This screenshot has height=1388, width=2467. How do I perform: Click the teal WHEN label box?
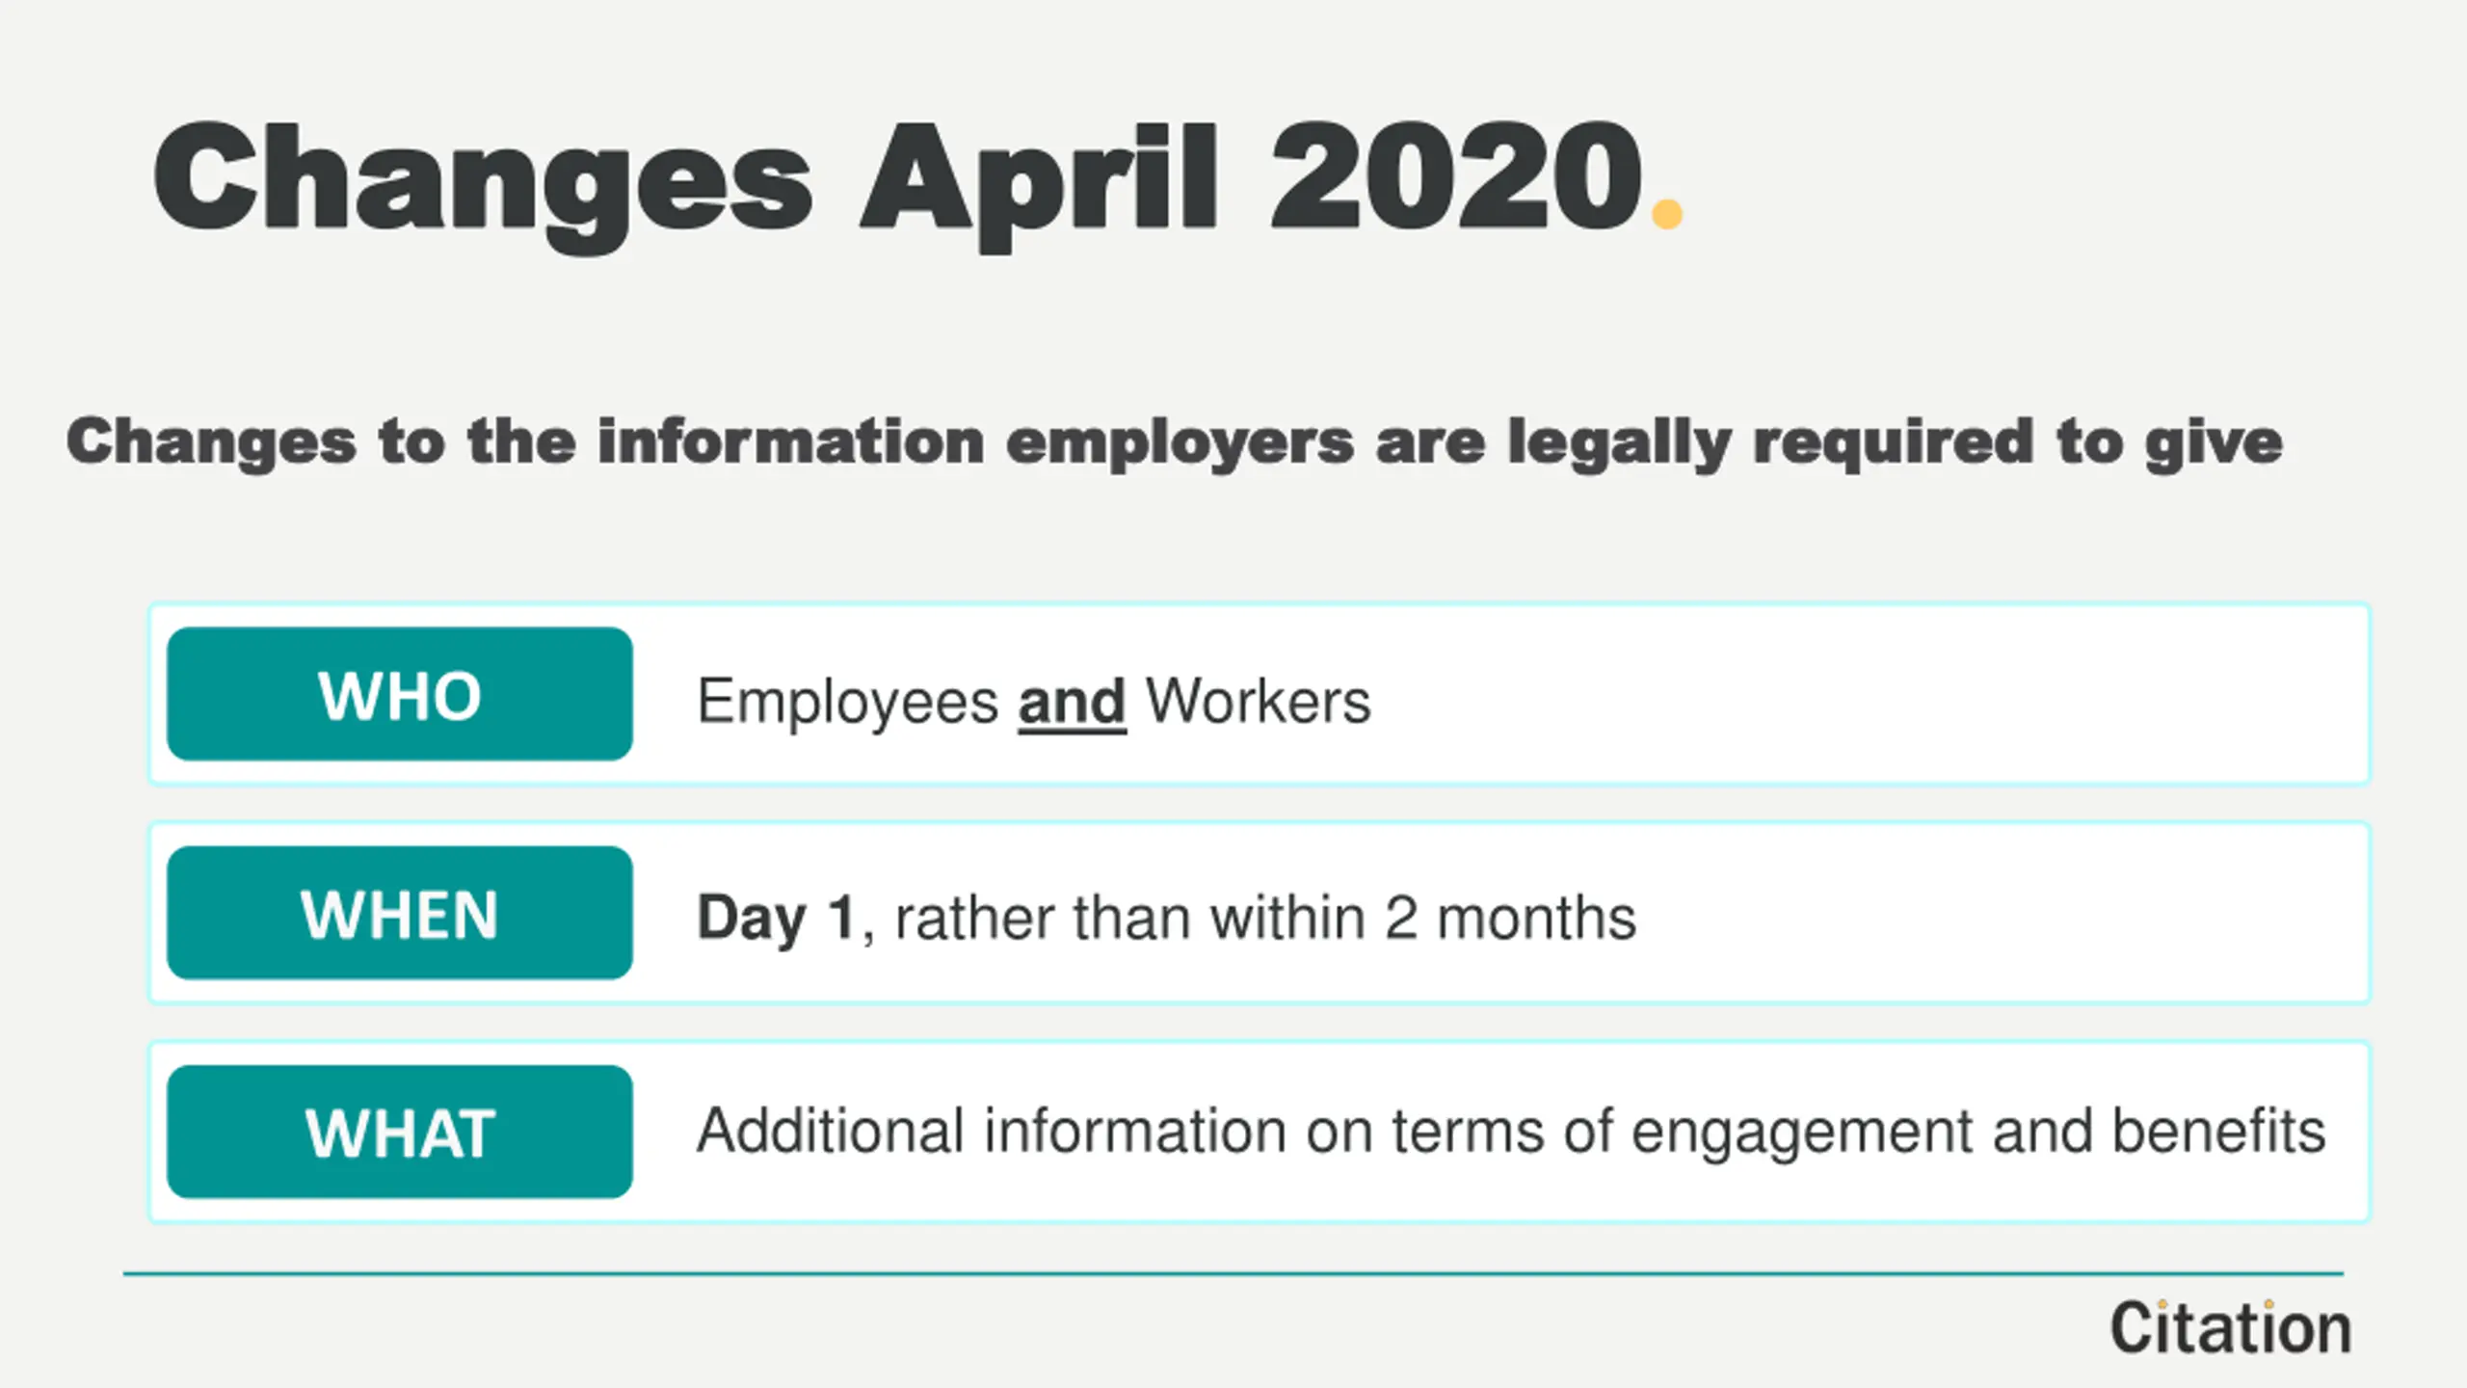coord(400,913)
